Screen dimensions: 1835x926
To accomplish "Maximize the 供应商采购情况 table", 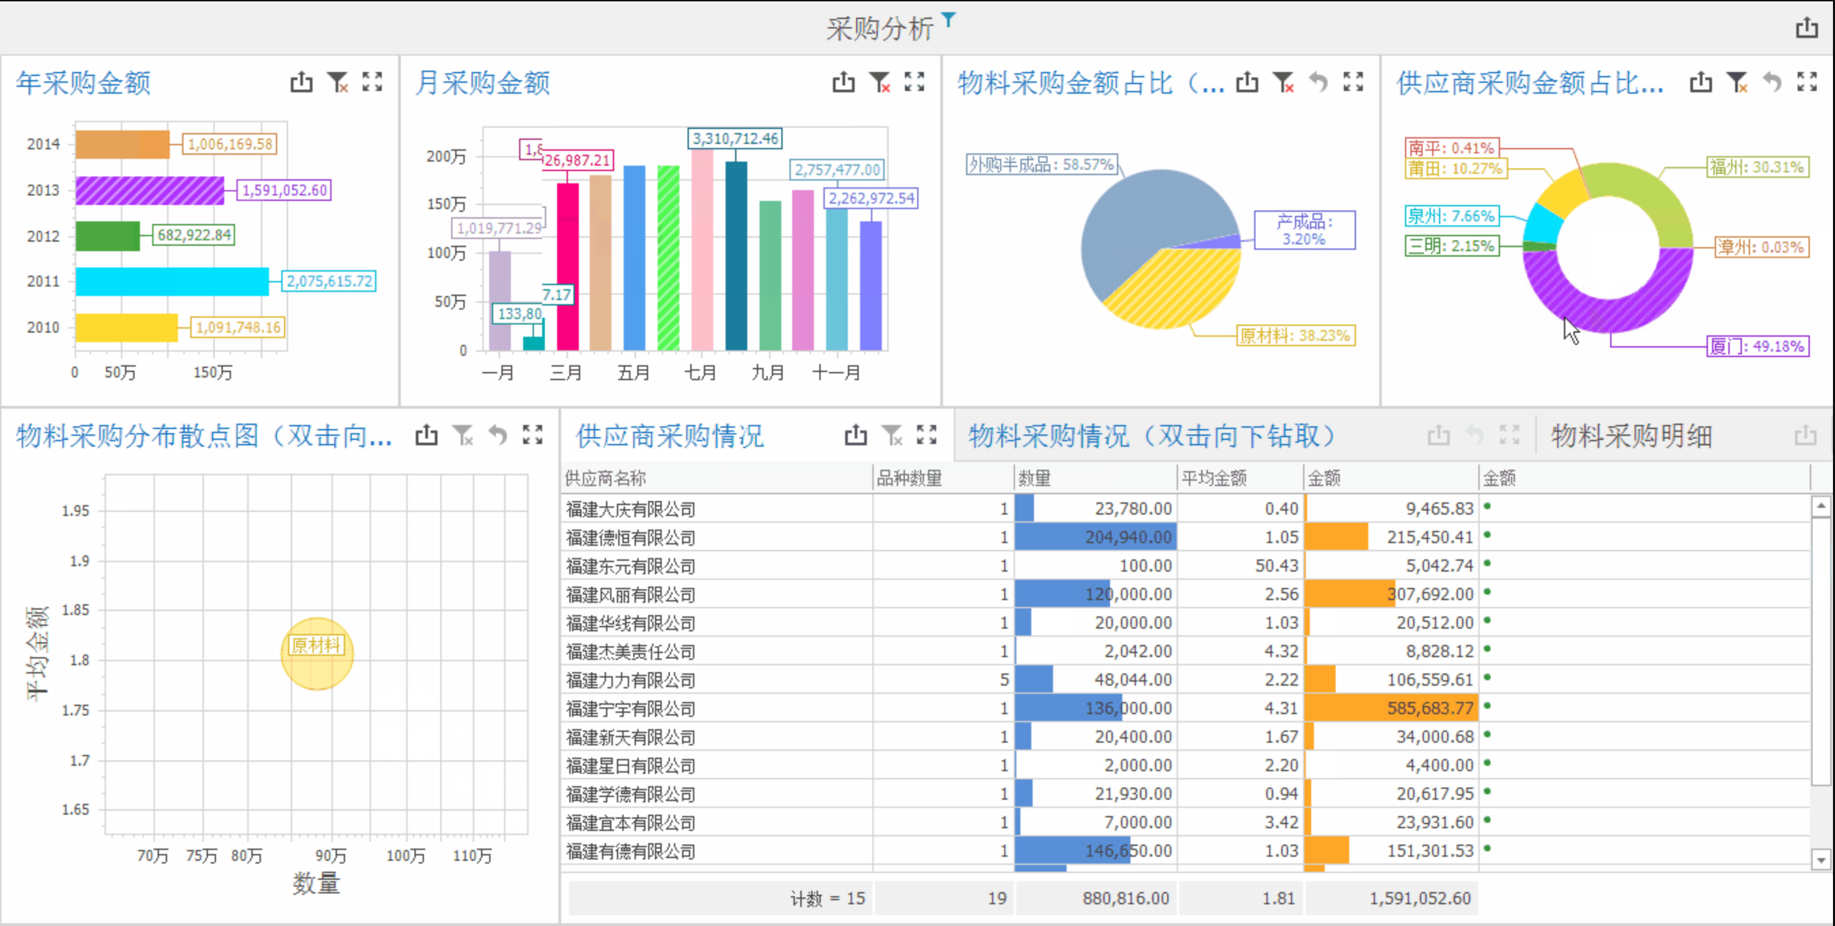I will pos(927,435).
